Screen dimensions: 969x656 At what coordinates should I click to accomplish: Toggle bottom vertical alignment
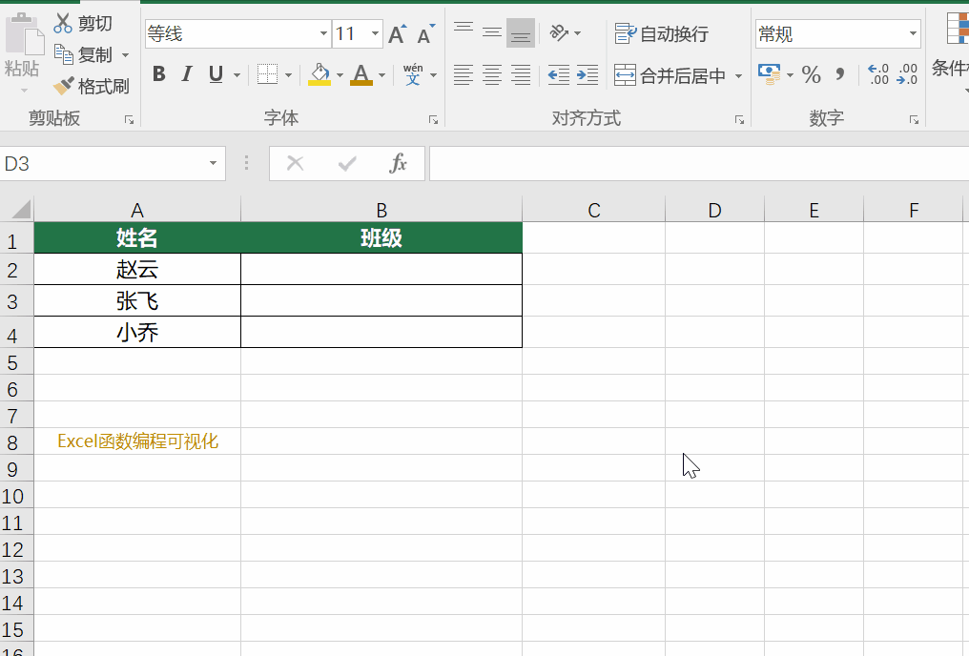521,32
